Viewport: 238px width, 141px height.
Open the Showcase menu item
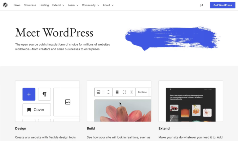[30, 5]
